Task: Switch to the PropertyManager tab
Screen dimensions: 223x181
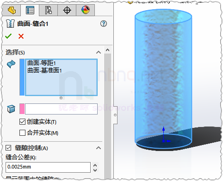Action: pos(30,10)
